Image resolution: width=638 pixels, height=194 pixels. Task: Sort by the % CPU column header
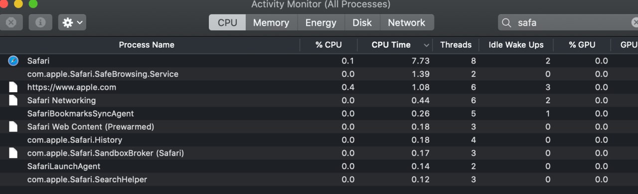click(328, 45)
